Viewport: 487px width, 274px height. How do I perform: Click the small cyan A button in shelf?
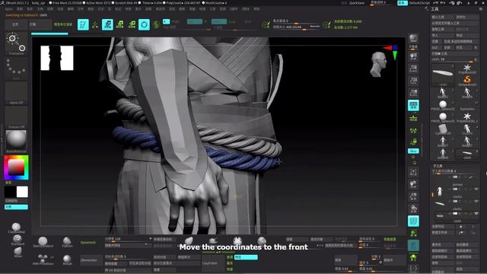(166, 21)
